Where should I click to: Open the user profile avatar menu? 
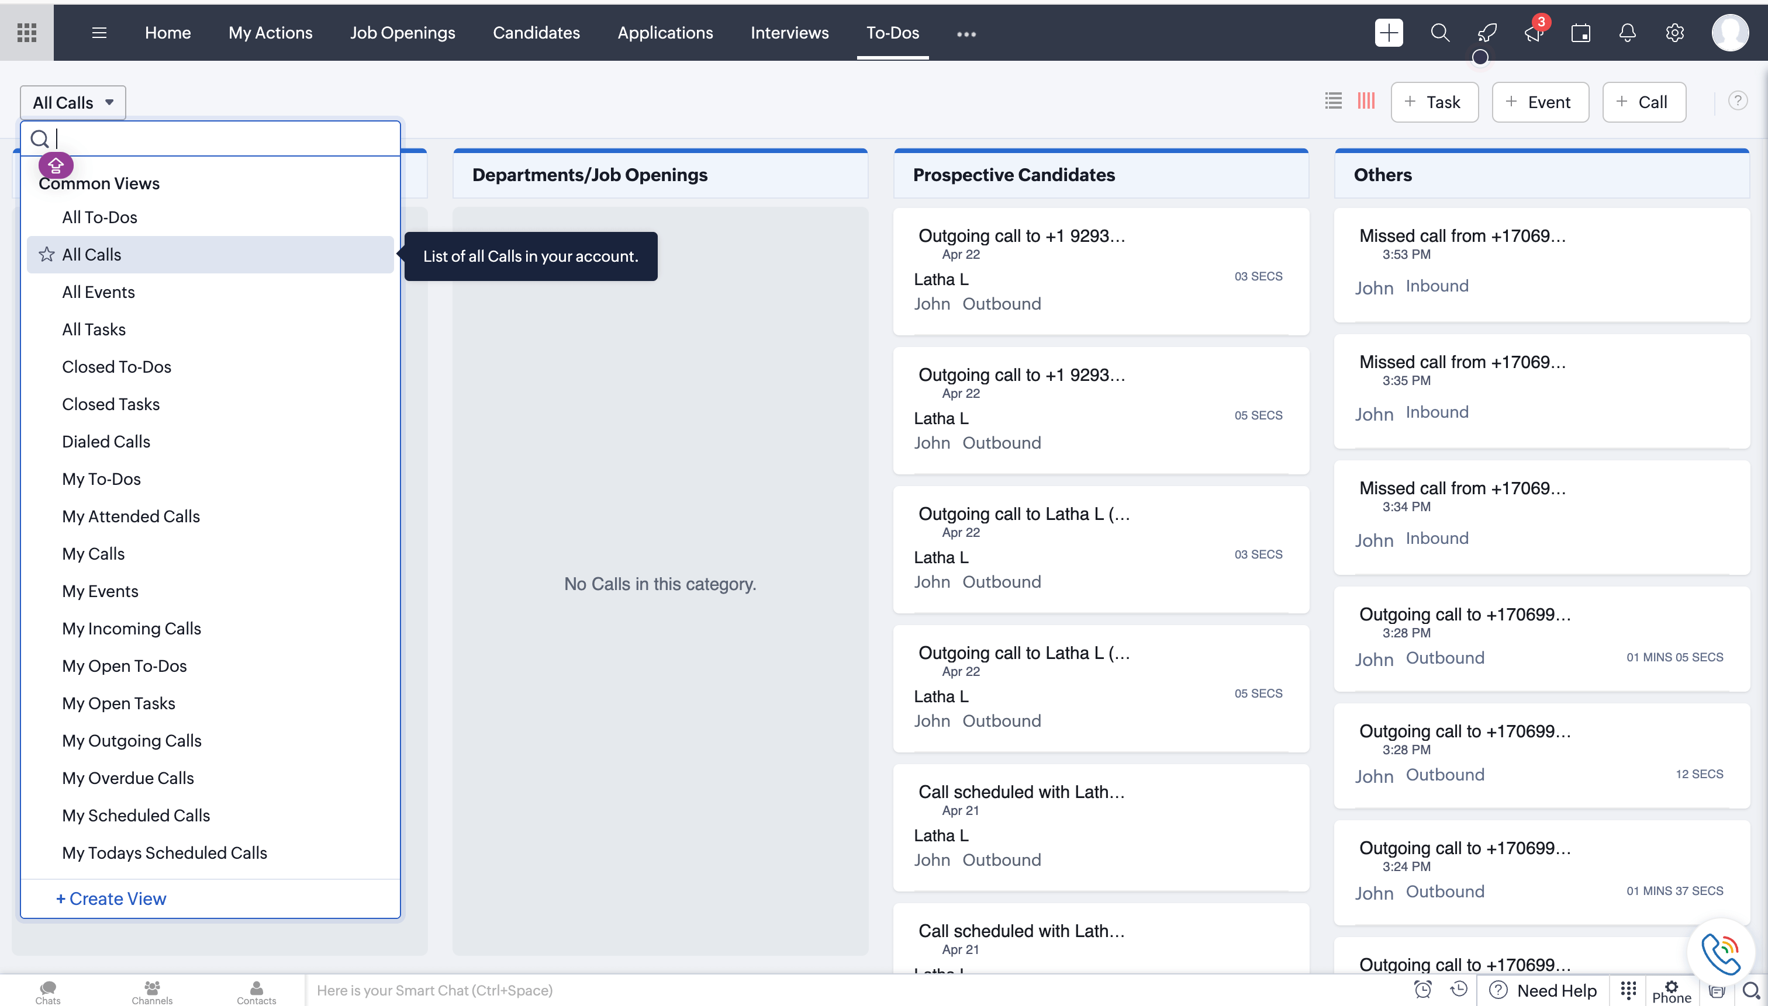[x=1730, y=33]
